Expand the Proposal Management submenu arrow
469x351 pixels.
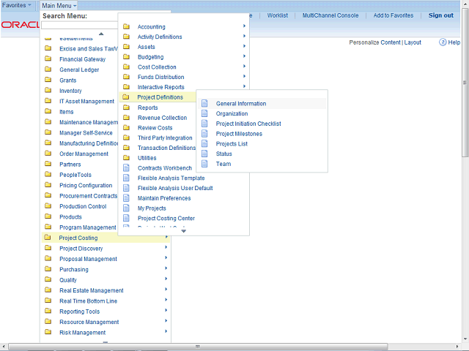(x=166, y=257)
